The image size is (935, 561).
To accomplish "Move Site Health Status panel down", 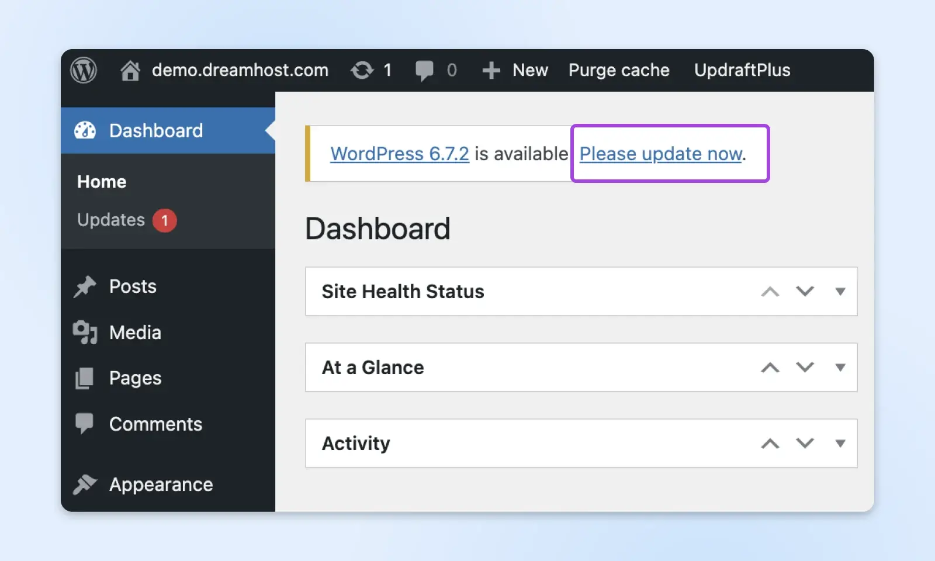I will 805,292.
